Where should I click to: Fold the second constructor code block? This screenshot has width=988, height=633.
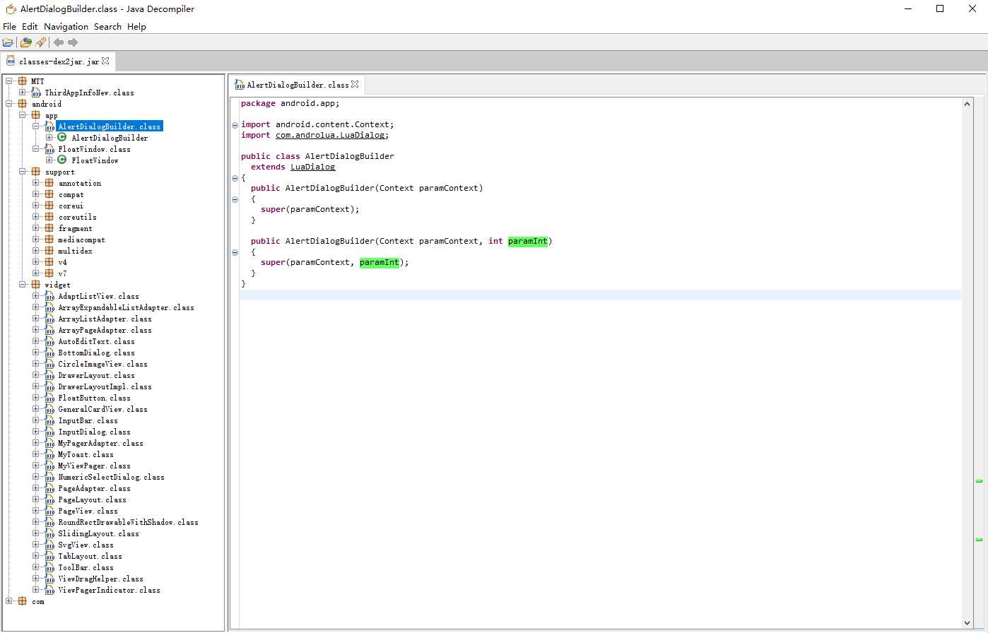tap(235, 252)
